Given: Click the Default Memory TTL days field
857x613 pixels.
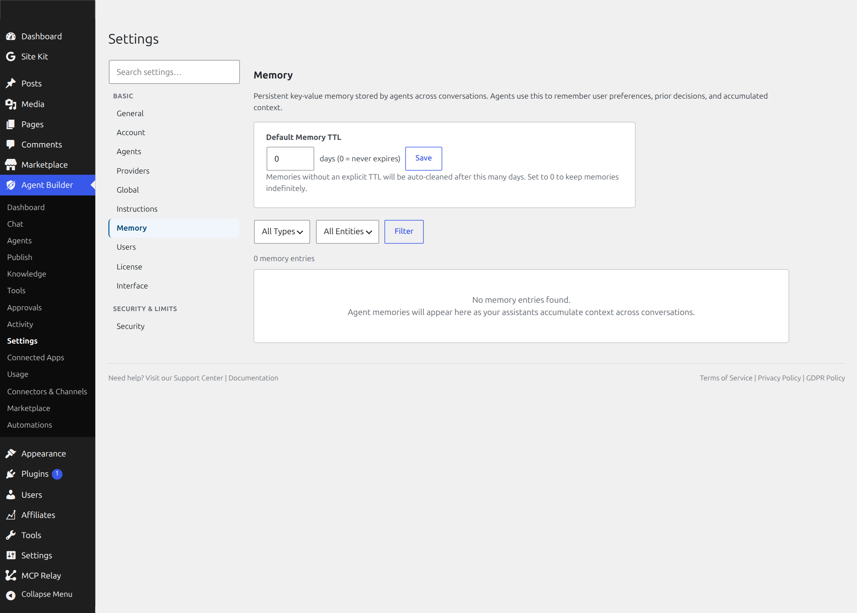Looking at the screenshot, I should coord(290,159).
